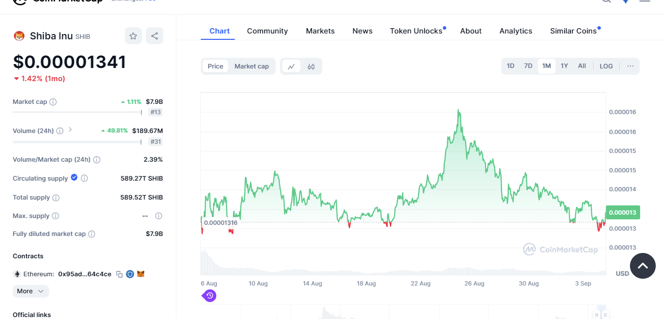Open the Markets tab

click(320, 31)
